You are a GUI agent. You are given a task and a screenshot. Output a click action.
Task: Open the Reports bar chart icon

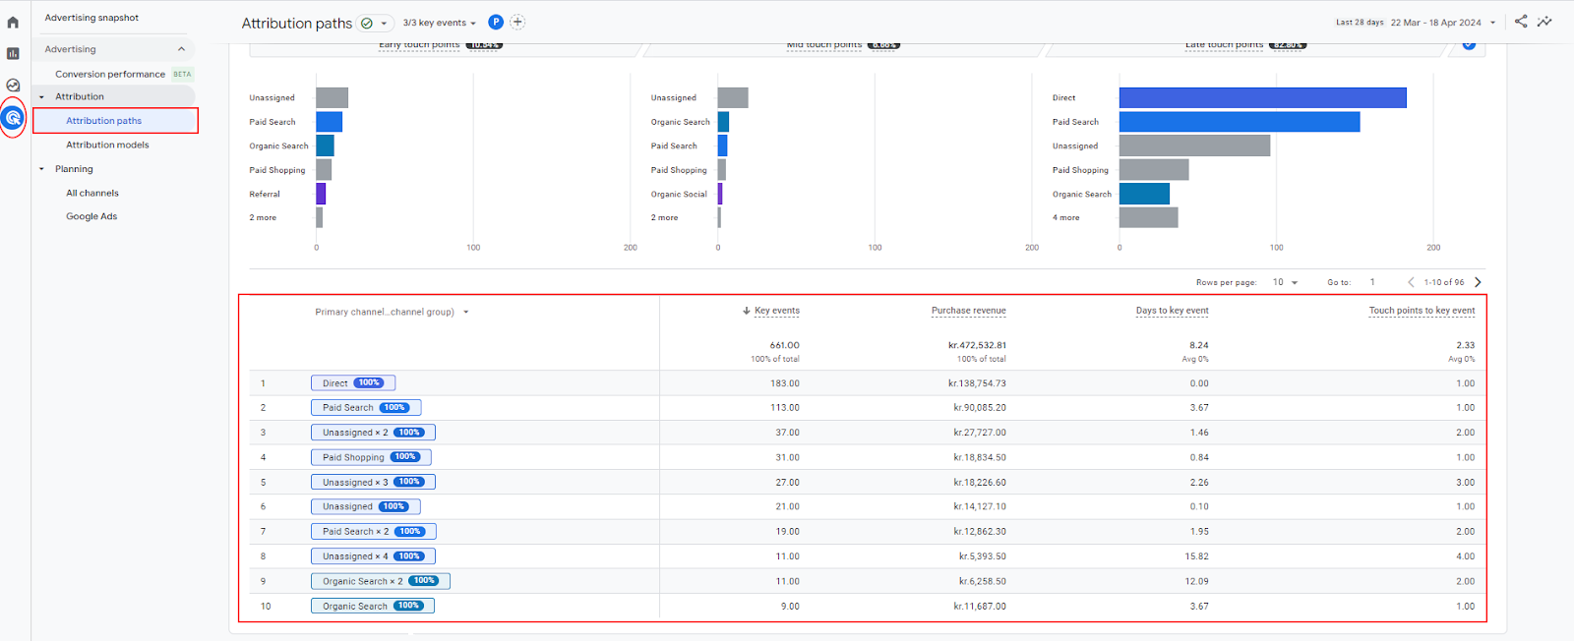(x=13, y=54)
